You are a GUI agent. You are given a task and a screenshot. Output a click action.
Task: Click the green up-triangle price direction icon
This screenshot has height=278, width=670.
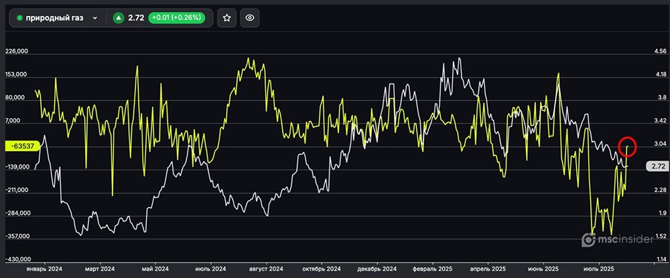[x=119, y=19]
